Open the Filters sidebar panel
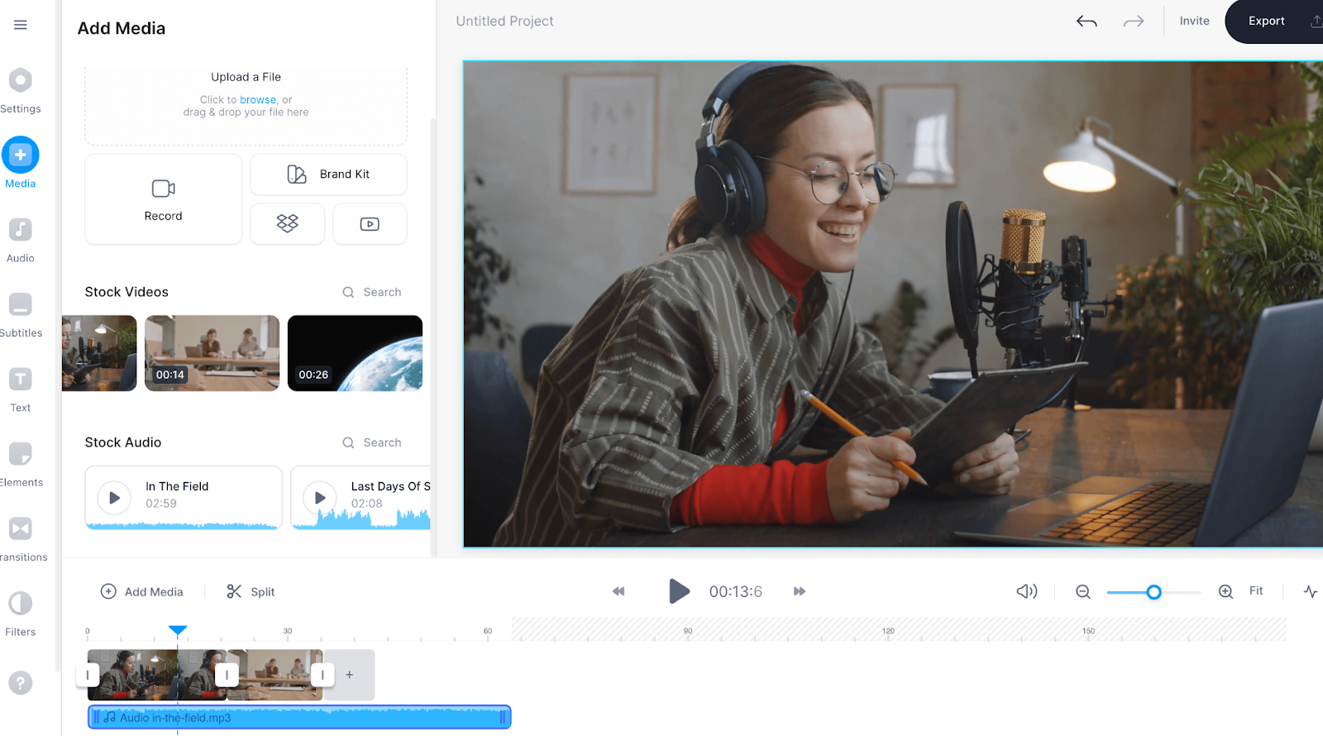The width and height of the screenshot is (1323, 736). 21,614
